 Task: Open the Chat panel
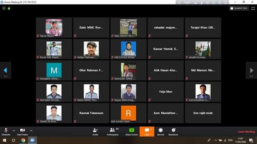(147, 131)
